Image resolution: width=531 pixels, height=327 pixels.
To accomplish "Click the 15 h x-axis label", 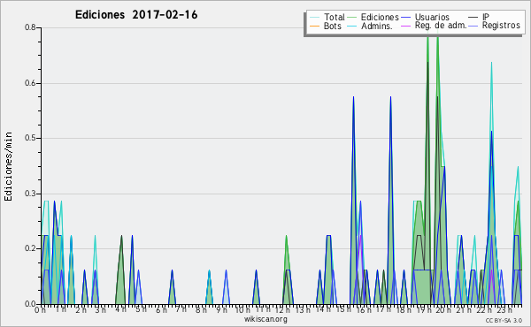I will click(343, 309).
